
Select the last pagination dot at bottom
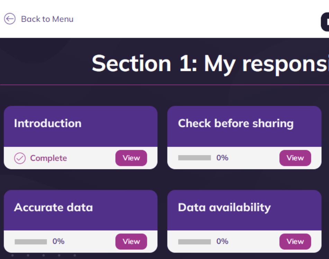point(75,255)
